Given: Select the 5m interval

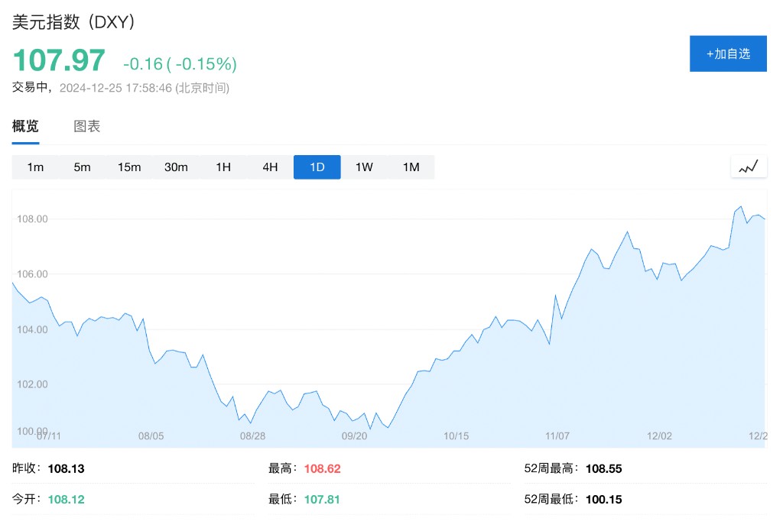Looking at the screenshot, I should click(83, 167).
